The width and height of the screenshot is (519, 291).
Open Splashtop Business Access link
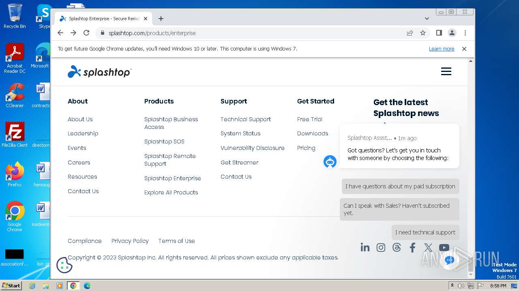171,123
